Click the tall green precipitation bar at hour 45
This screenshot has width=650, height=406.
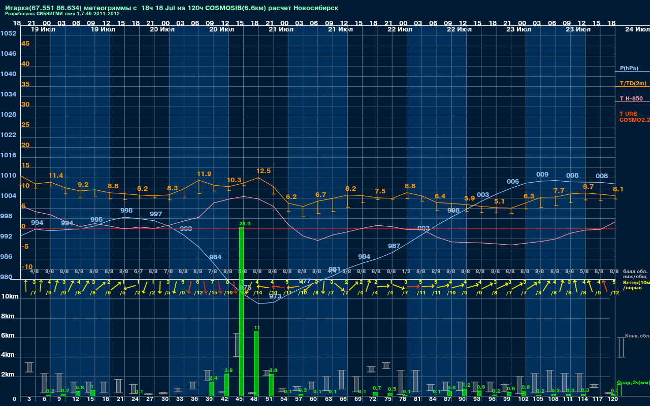241,312
